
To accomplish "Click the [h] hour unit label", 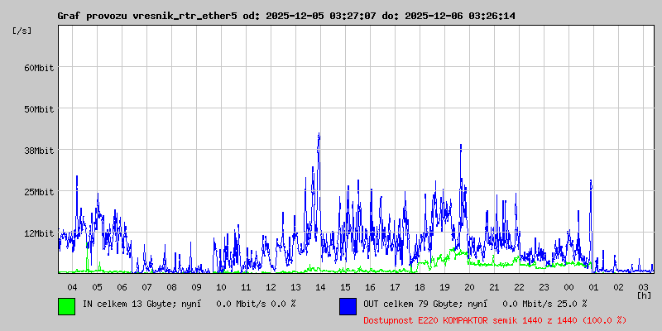I will click(x=644, y=295).
